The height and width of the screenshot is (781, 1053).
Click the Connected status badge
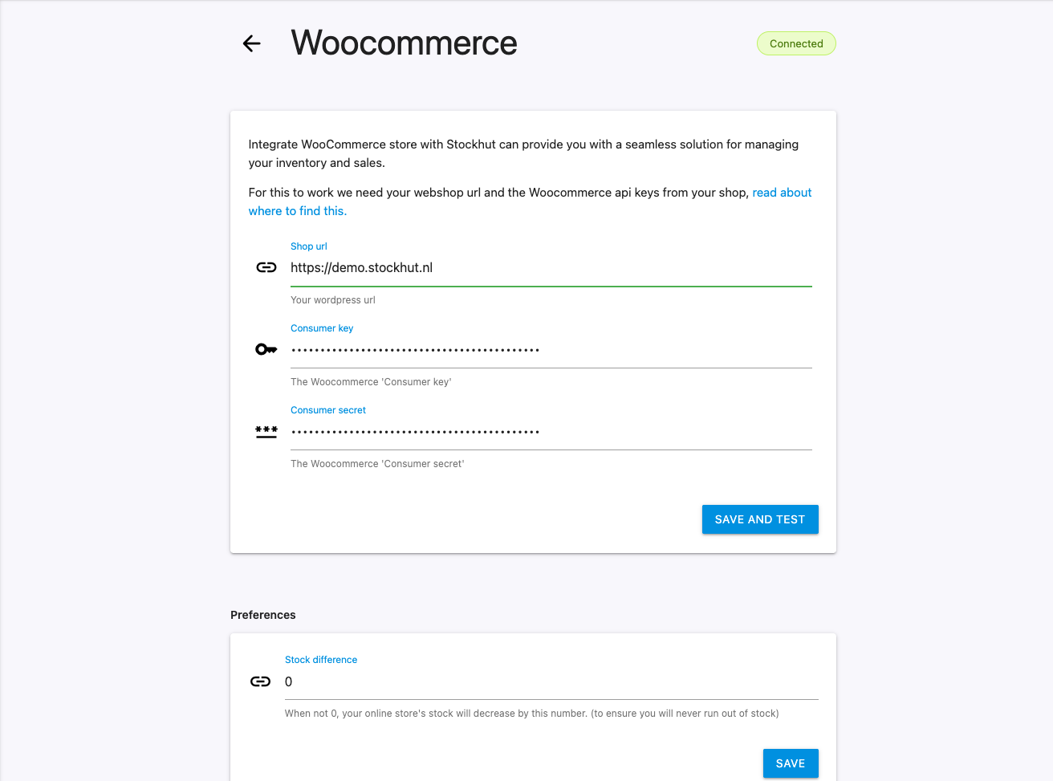click(796, 43)
